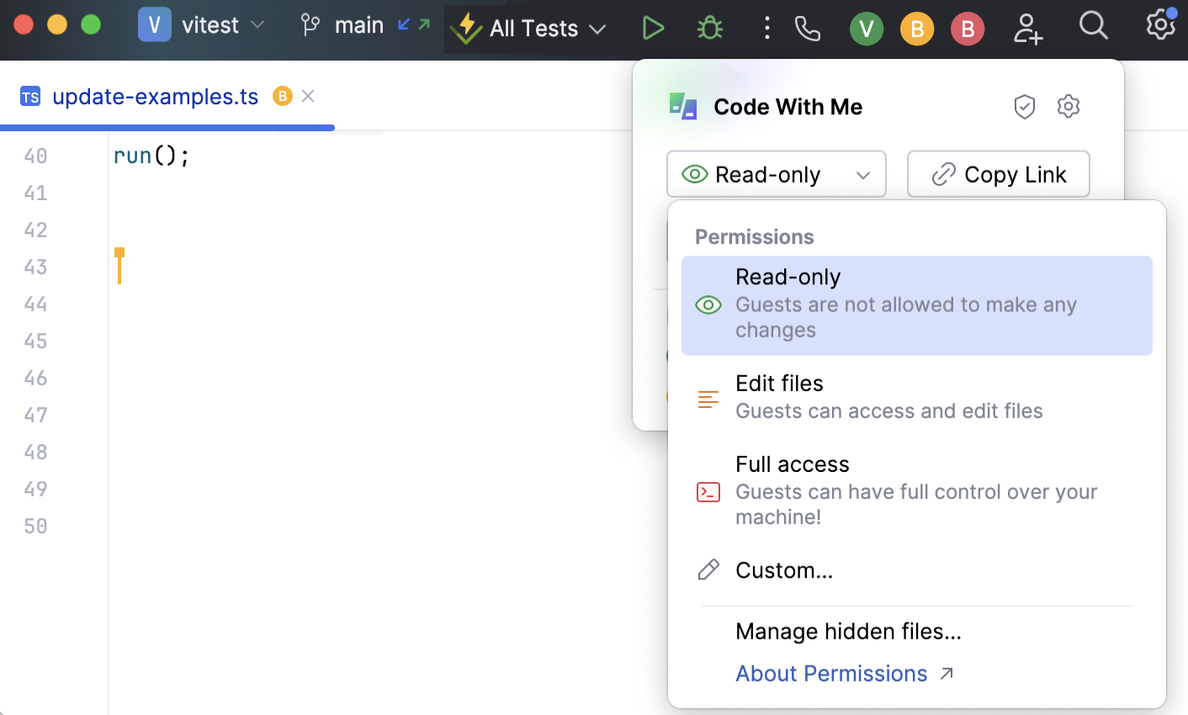Grant guests Full access permission
Viewport: 1188px width, 715px height.
792,463
